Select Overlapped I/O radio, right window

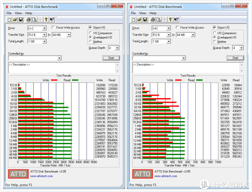215,37
